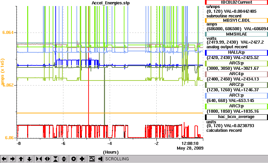Click the 6.064 y-axis label
Image resolution: width=268 pixels, height=163 pixels.
point(8,33)
